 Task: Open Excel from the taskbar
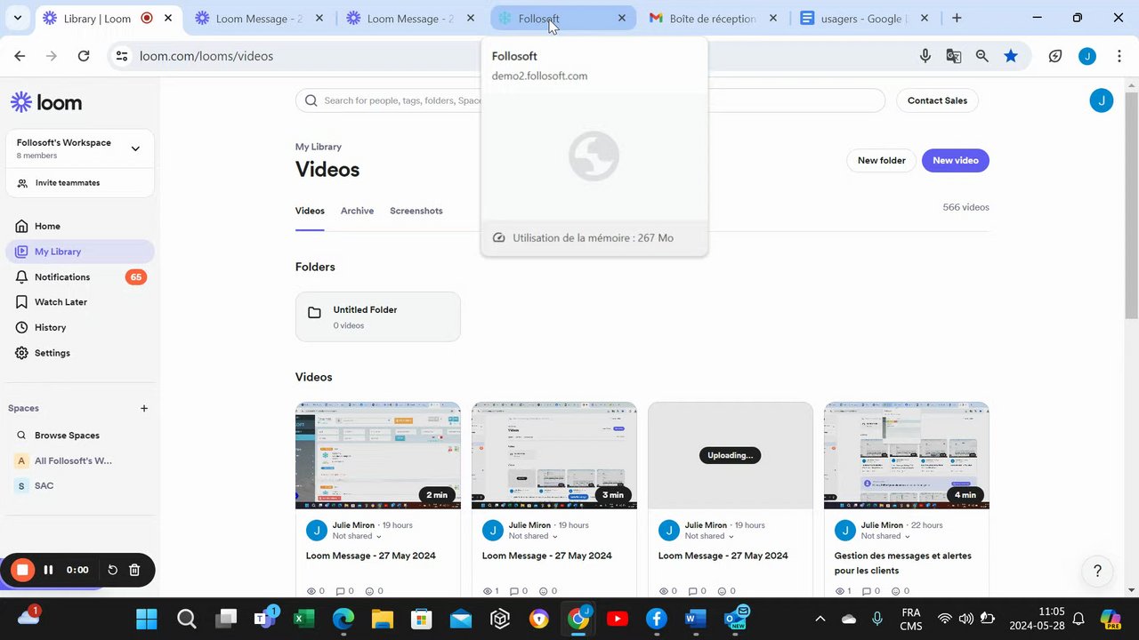[304, 619]
